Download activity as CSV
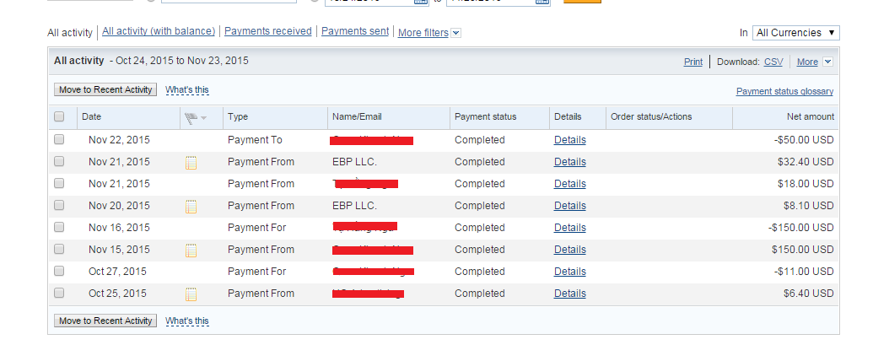This screenshot has height=345, width=873. point(773,62)
